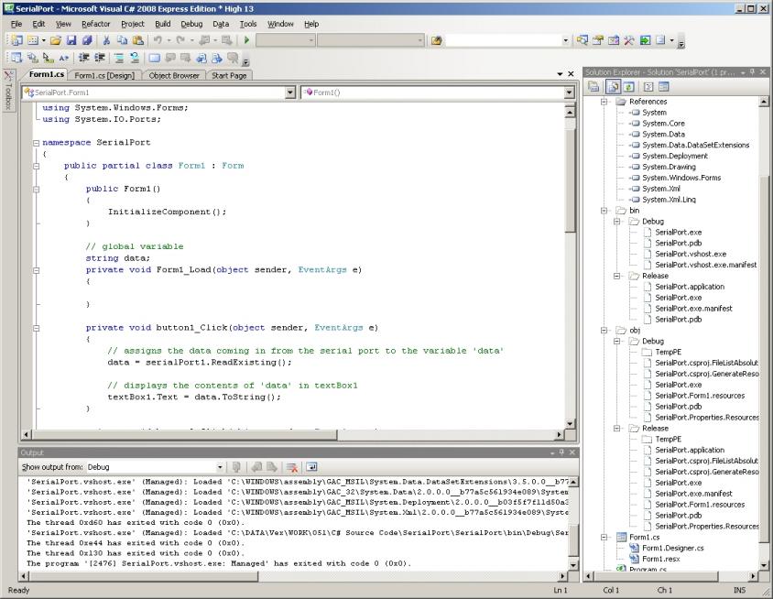This screenshot has height=599, width=773.
Task: Collapse the SerialPort namespace code block
Action: pos(36,144)
